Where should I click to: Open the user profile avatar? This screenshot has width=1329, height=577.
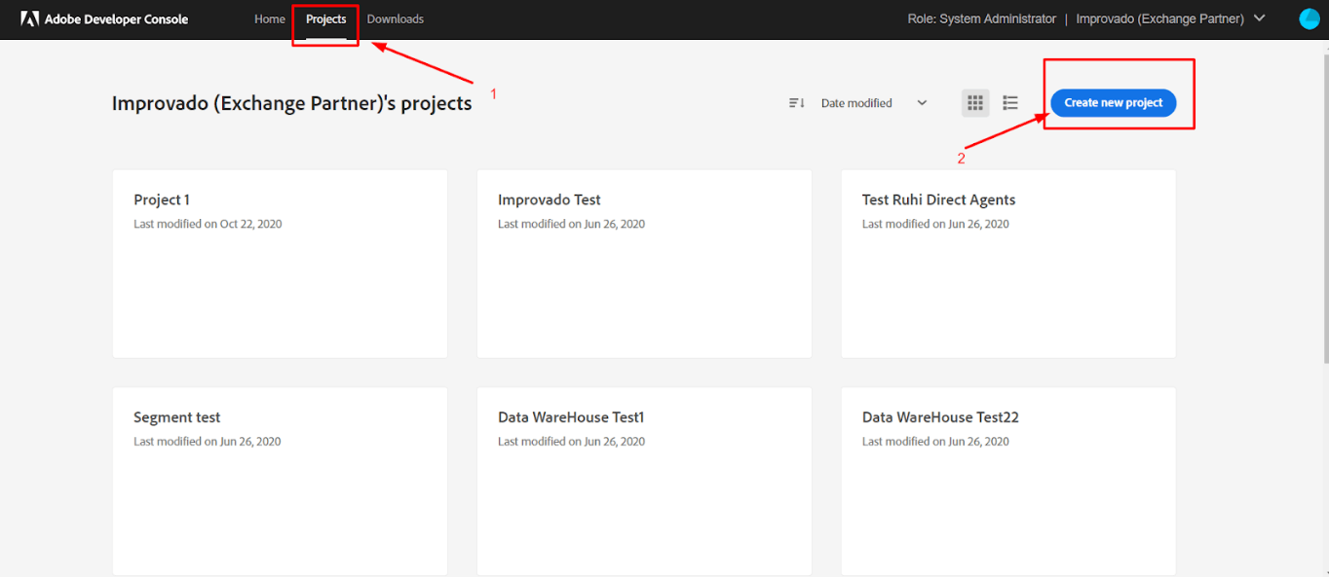(x=1309, y=18)
